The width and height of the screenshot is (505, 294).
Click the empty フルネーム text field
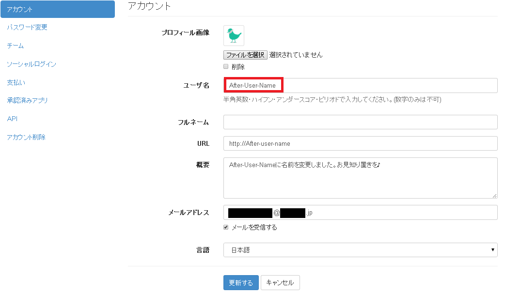click(x=360, y=122)
